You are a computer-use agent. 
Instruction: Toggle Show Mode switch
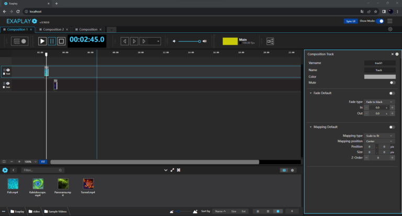point(381,21)
